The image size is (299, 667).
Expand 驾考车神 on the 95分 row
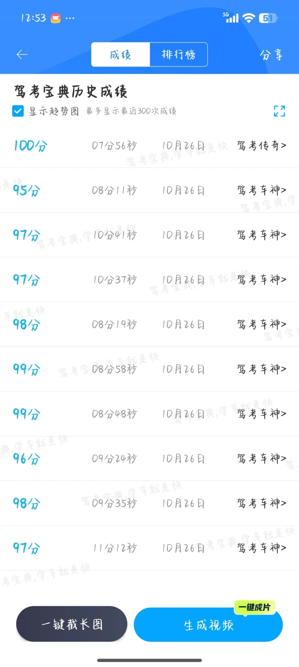coord(262,190)
